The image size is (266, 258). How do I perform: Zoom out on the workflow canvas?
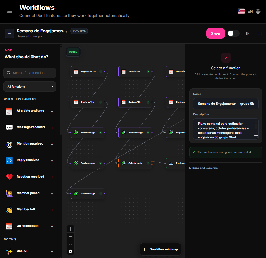click(71, 236)
